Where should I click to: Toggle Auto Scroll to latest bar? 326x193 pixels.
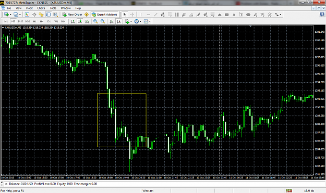(112, 21)
